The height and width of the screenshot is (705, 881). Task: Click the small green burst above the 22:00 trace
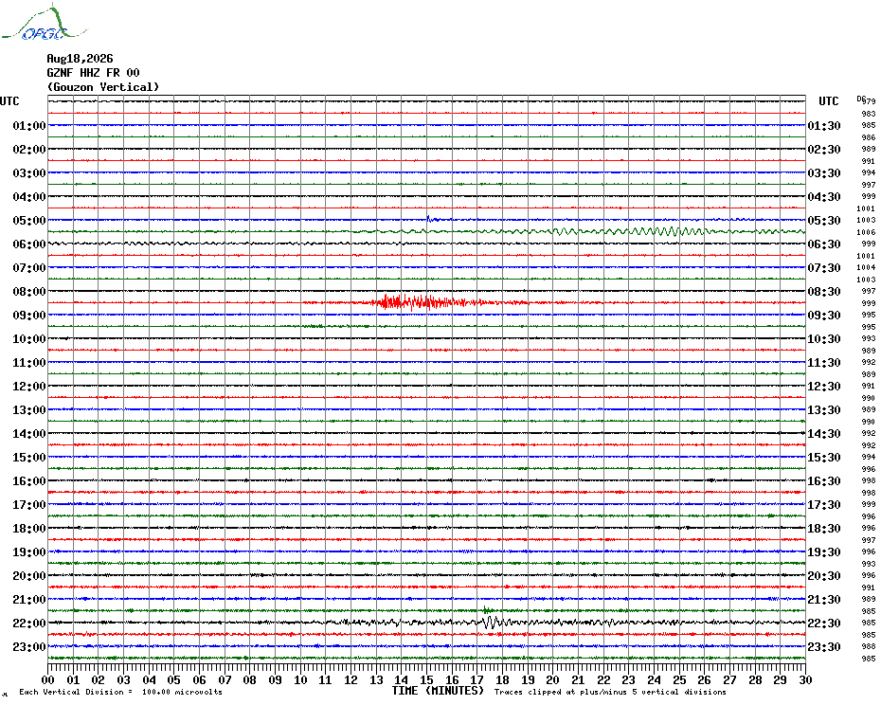click(x=487, y=609)
